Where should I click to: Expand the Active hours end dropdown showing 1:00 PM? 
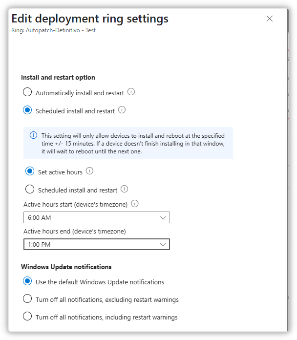coord(96,244)
